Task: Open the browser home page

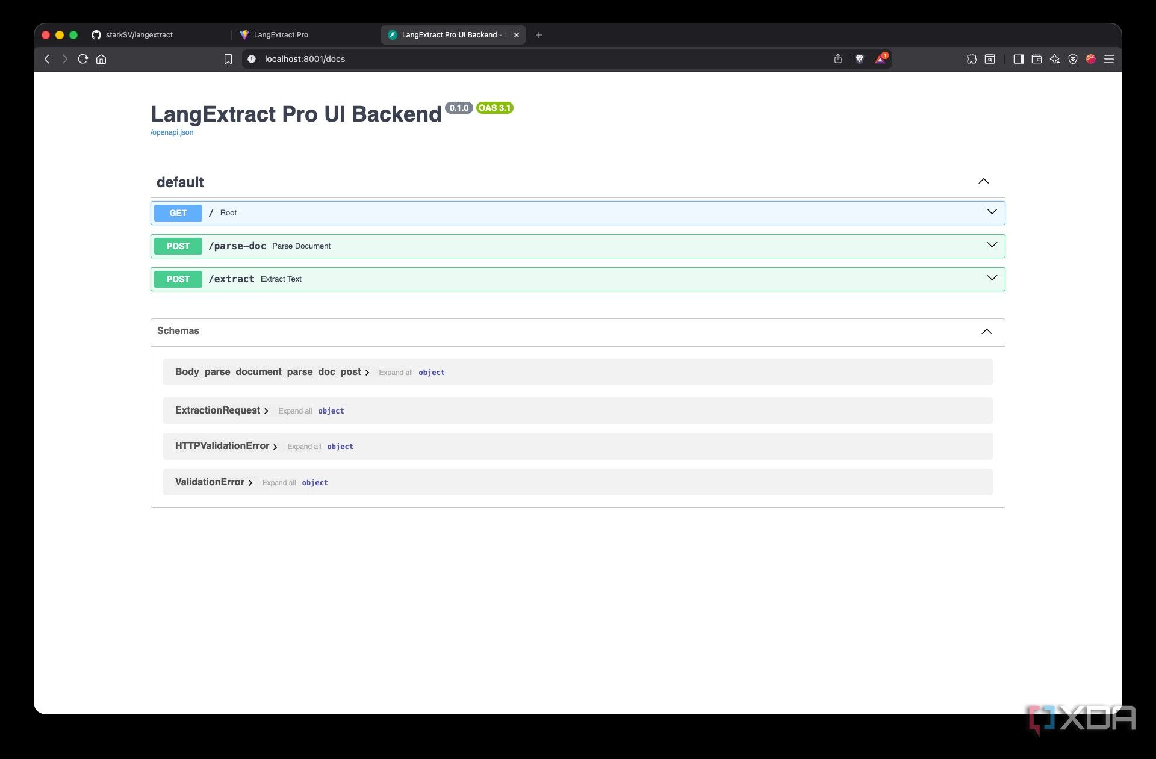Action: click(101, 59)
